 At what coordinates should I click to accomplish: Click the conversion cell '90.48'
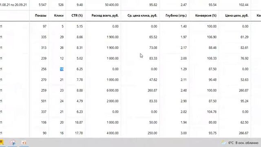pos(212,80)
